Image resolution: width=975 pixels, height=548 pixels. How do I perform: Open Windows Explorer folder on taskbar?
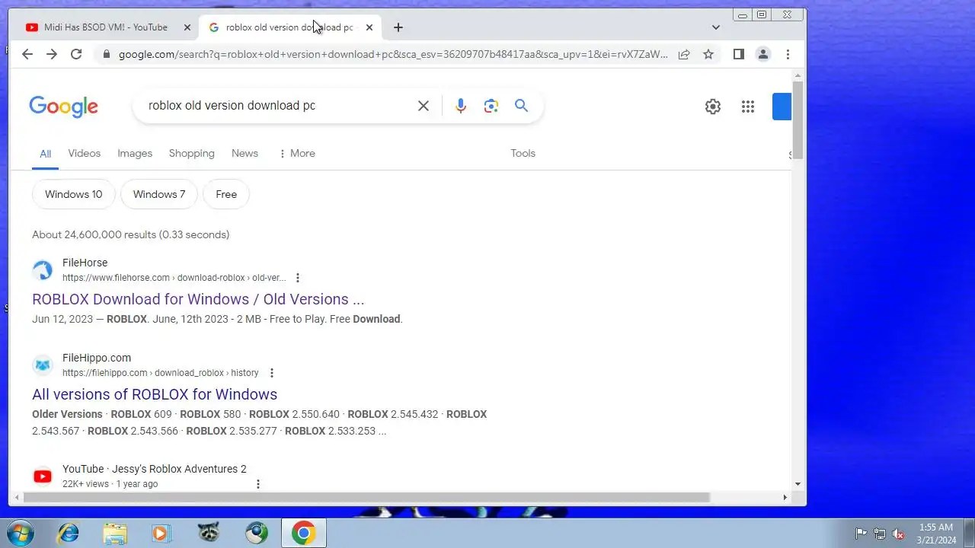(x=115, y=533)
